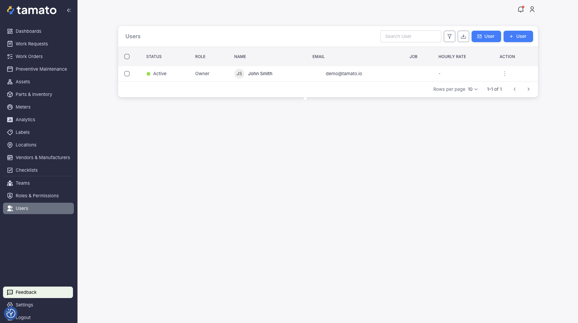The image size is (578, 323).
Task: Click the plus User add button
Action: (518, 36)
